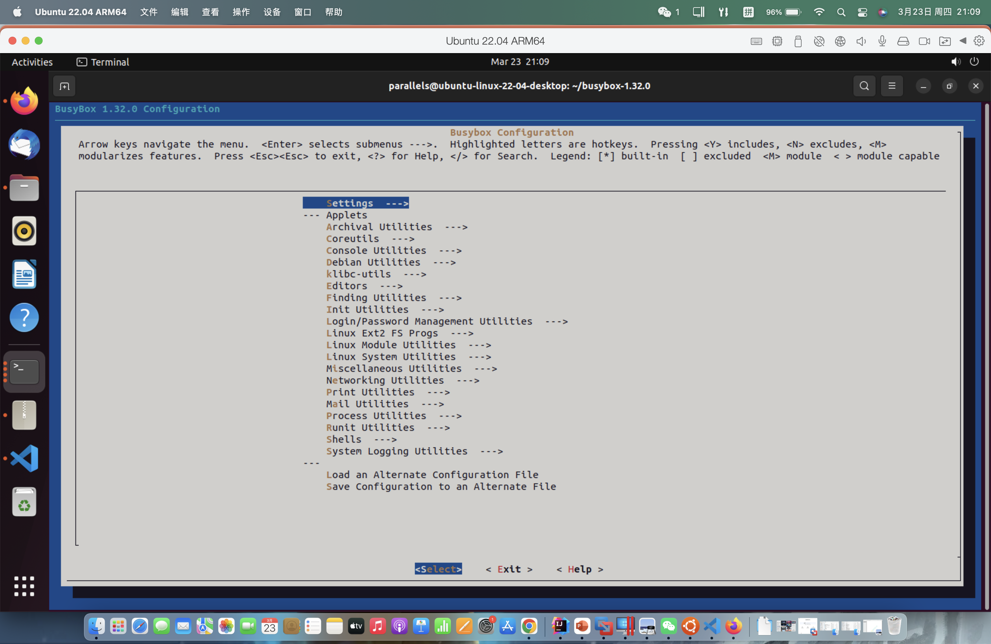
Task: Open Parallels network globe icon
Action: click(x=840, y=41)
